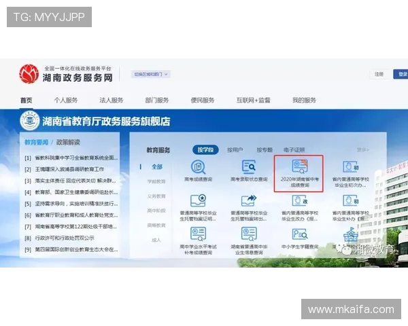Open the 毕业生初次办 service icon
Screen dimensions: 408x326
(350, 167)
